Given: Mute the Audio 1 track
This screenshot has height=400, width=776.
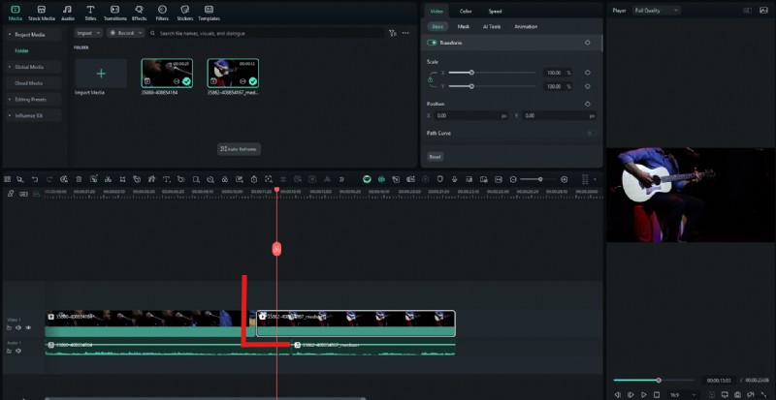Looking at the screenshot, I should (x=18, y=351).
